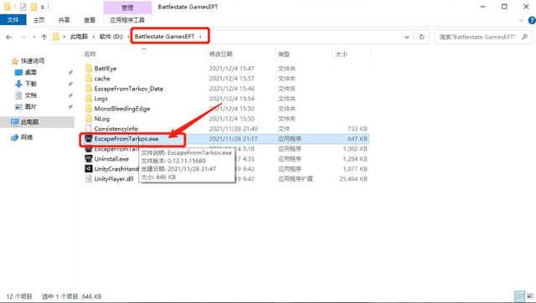
Task: Select 此电脑 in the navigation pane
Action: point(30,122)
